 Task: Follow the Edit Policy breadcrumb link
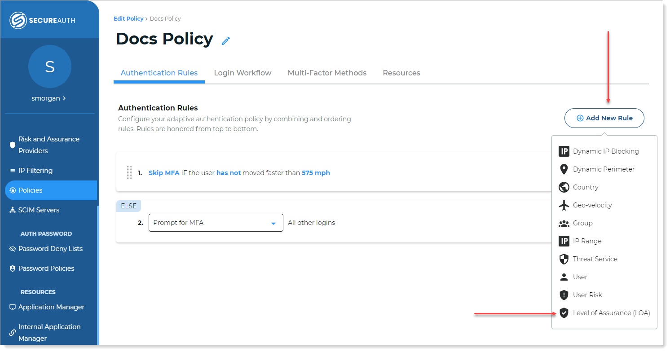point(128,19)
